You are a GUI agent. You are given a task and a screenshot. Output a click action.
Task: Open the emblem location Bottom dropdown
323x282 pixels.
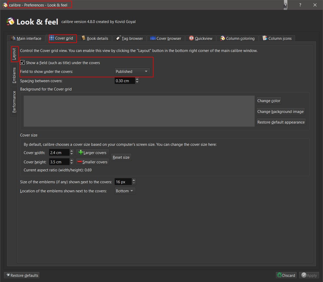125,191
